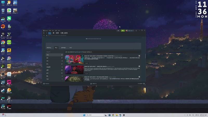208x117 pixels.
Task: Open Recycle Bin desktop icon
Action: point(3,11)
